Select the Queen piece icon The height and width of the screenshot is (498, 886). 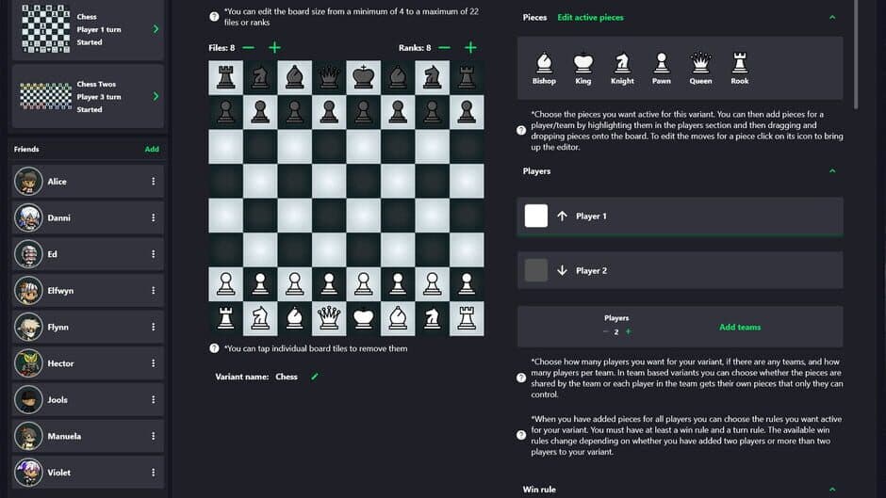pos(700,63)
